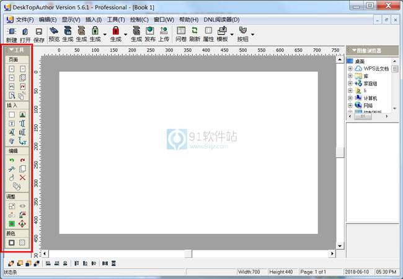Click the red X delete tool
The width and height of the screenshot is (403, 279).
pyautogui.click(x=22, y=177)
